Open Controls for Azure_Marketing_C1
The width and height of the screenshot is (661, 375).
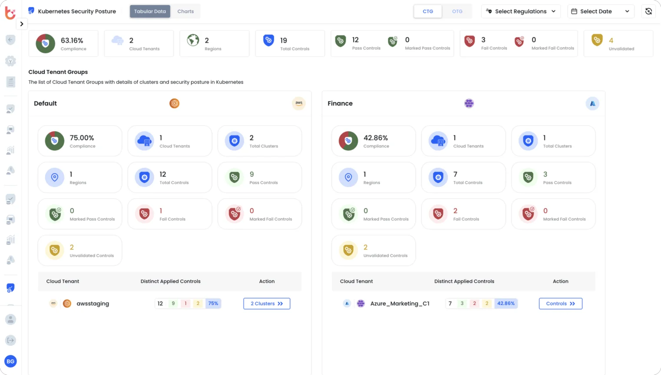pyautogui.click(x=560, y=303)
